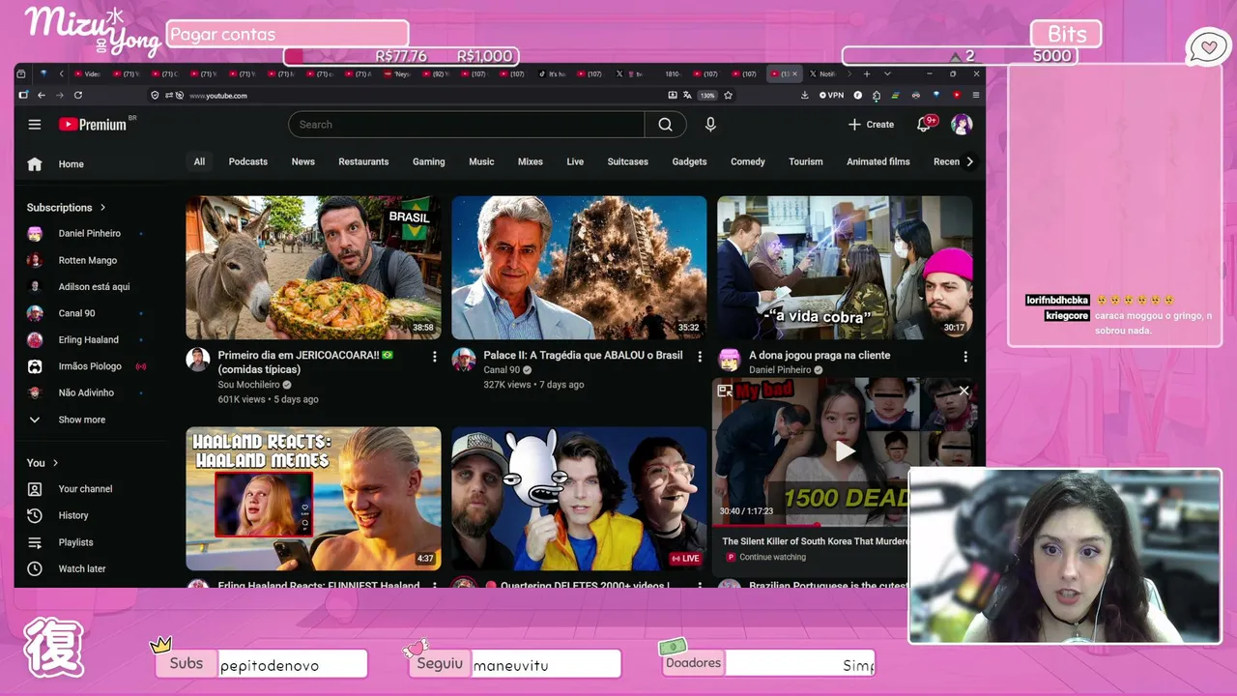1237x696 pixels.
Task: Click the 130% zoom indicator
Action: point(707,96)
